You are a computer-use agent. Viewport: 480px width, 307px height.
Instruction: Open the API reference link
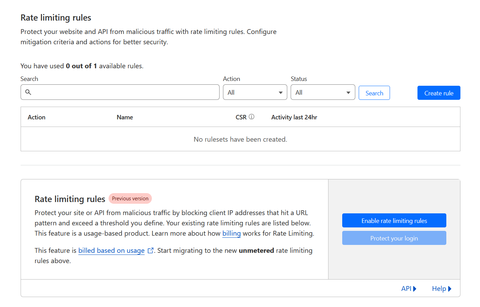coord(406,288)
